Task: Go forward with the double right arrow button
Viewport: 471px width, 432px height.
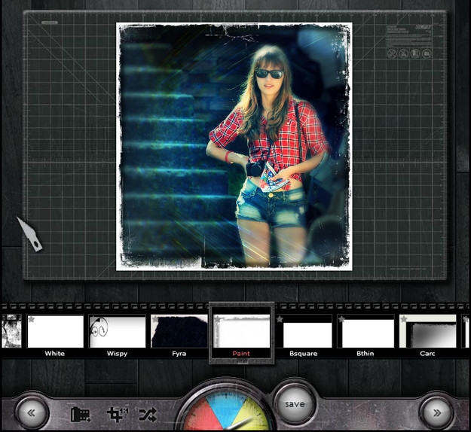Action: point(437,412)
